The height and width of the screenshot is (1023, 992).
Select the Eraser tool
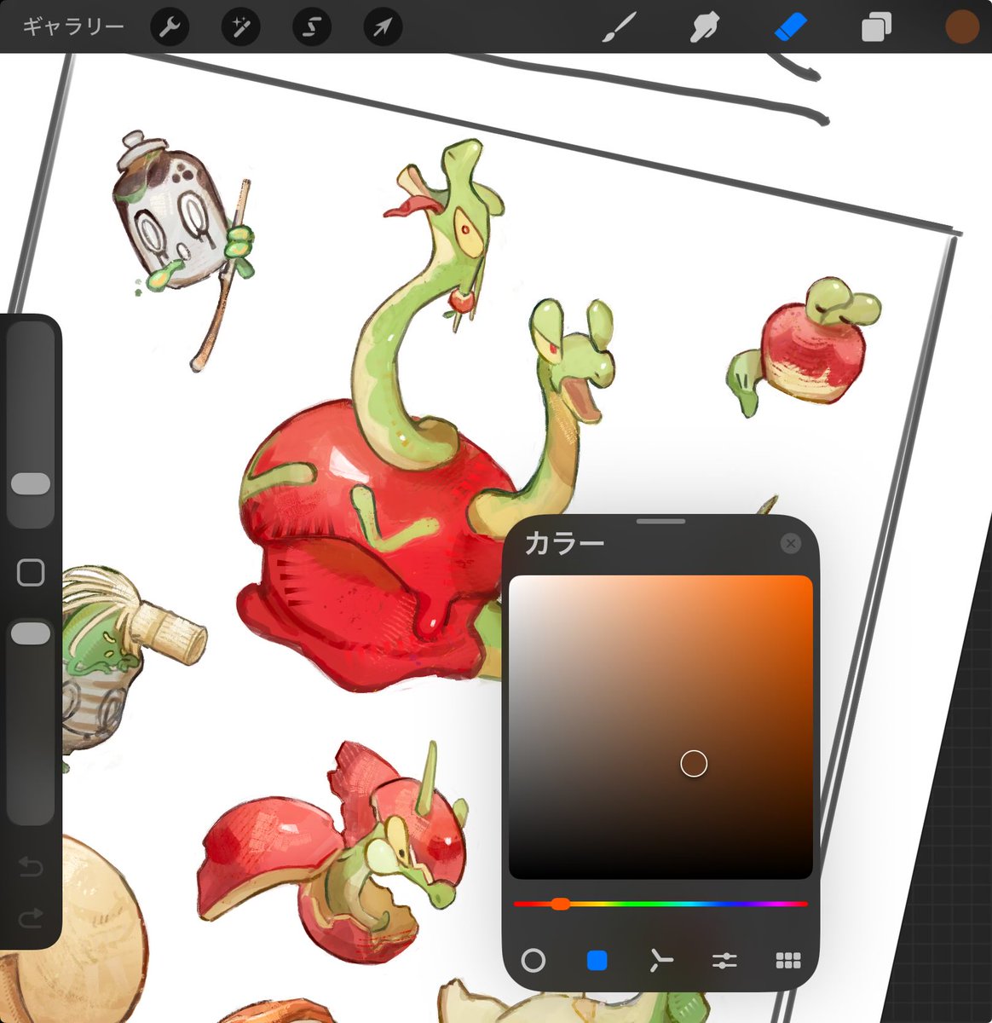790,27
